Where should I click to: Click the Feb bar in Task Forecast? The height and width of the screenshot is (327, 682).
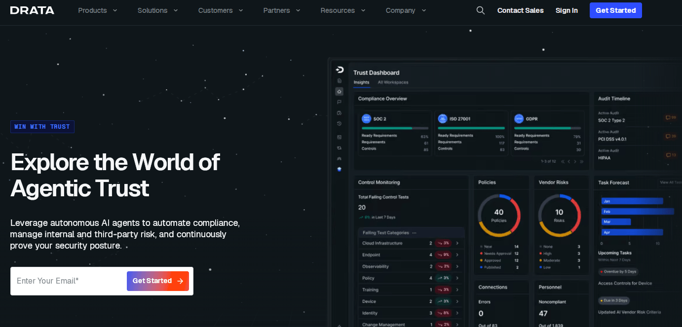coord(638,212)
